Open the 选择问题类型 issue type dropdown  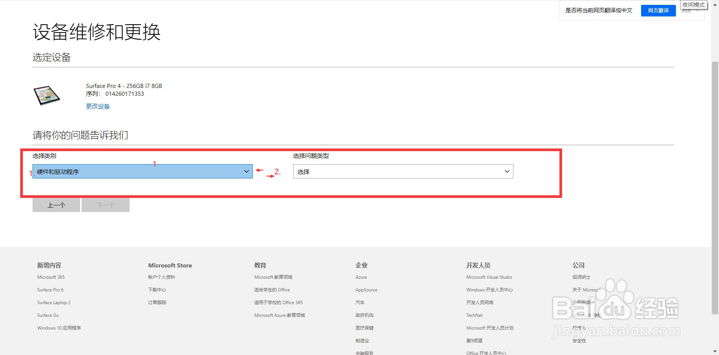click(403, 171)
